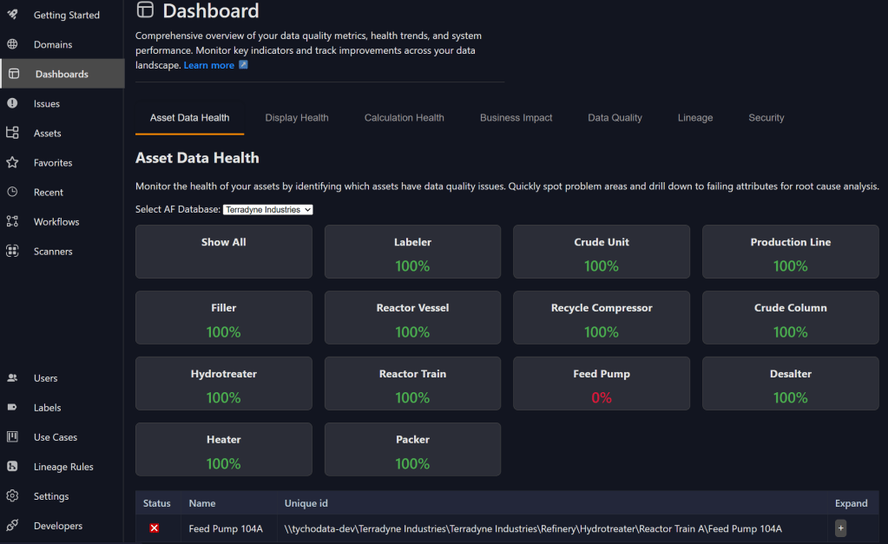Open the Labels tag icon
The width and height of the screenshot is (888, 544).
12,408
